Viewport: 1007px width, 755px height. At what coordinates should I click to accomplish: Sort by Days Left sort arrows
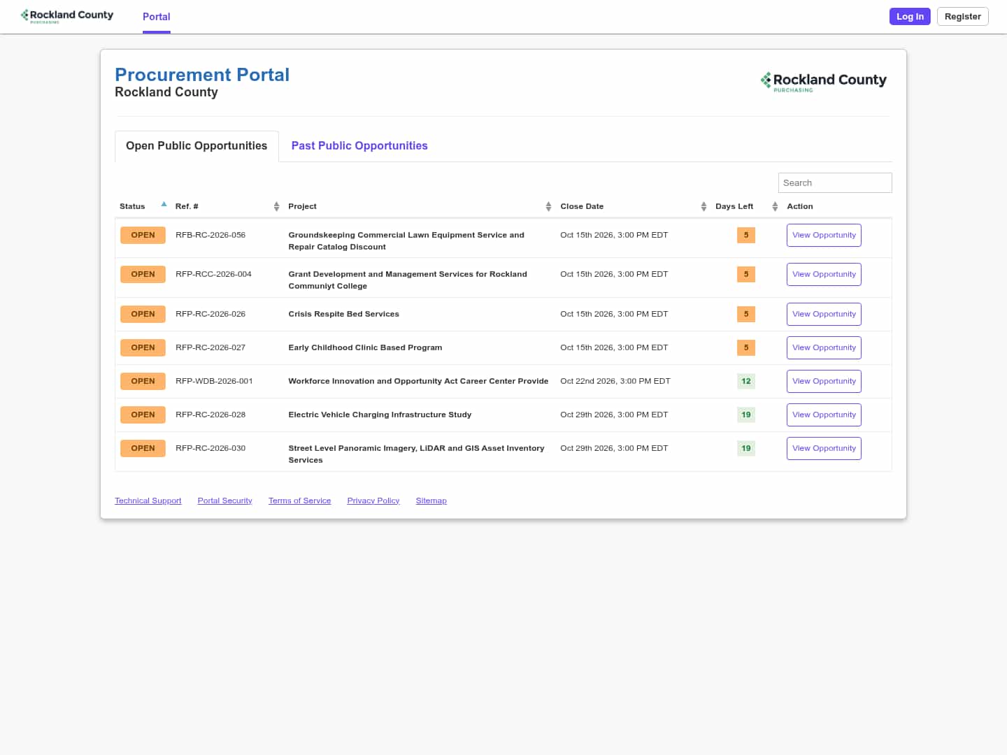775,206
